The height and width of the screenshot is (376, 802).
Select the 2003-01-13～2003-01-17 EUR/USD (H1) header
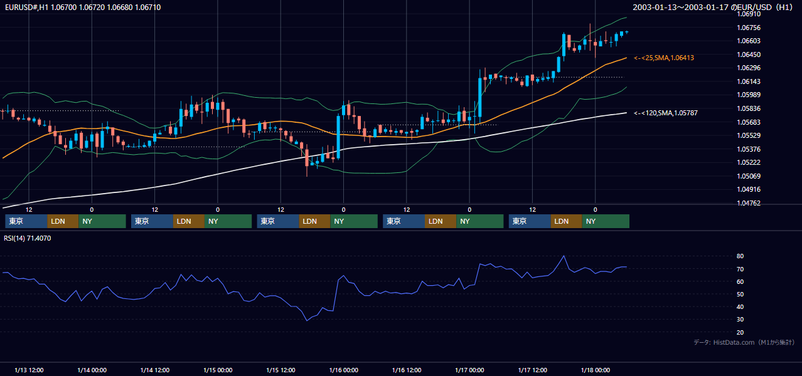(714, 8)
